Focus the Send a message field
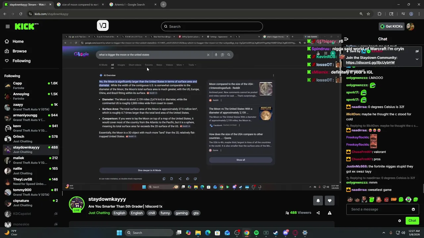 click(382, 209)
